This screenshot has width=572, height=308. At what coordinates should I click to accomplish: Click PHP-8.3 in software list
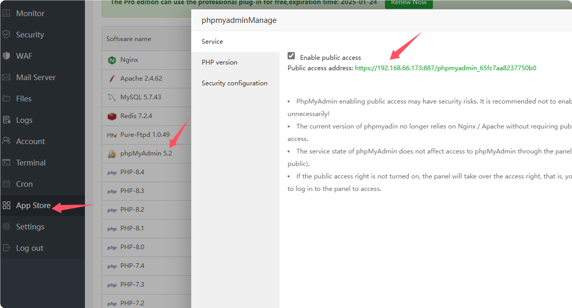(132, 190)
